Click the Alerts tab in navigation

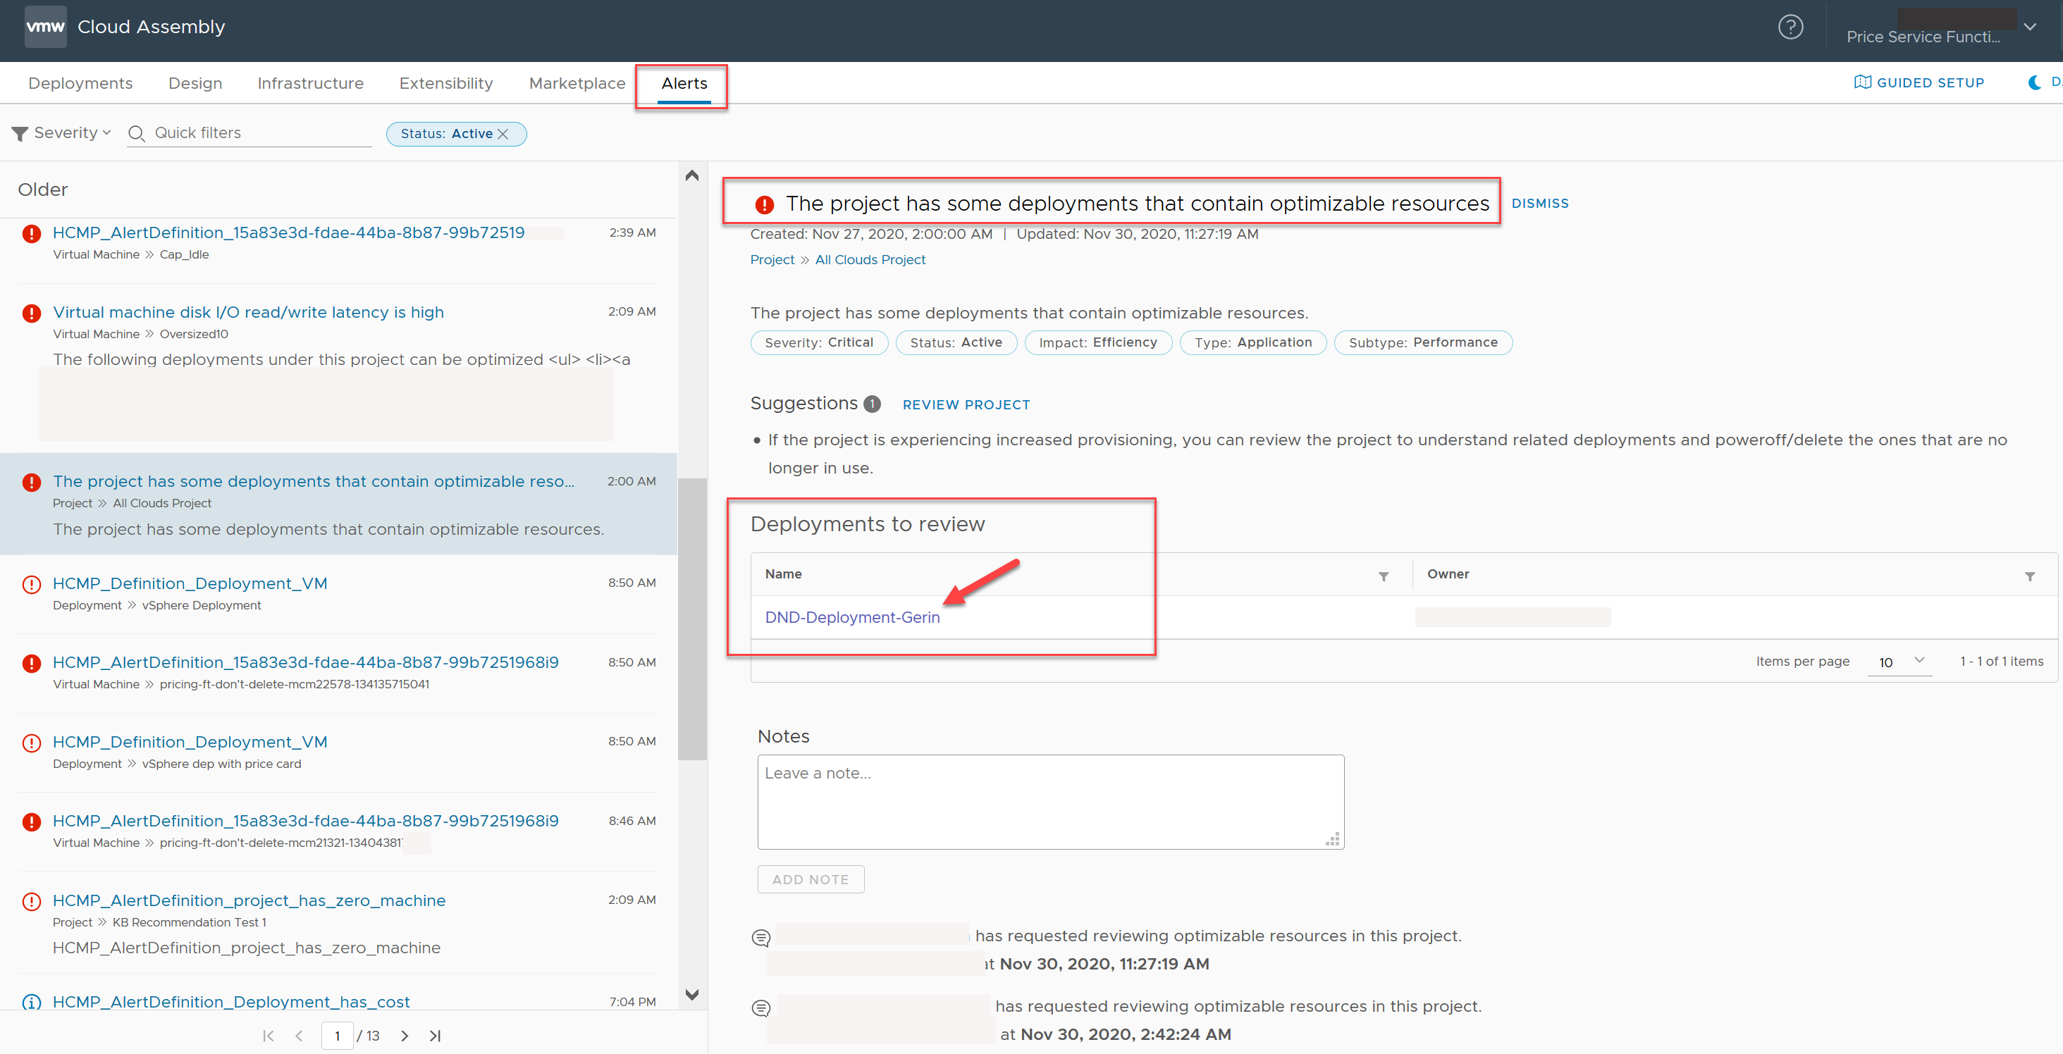(680, 82)
